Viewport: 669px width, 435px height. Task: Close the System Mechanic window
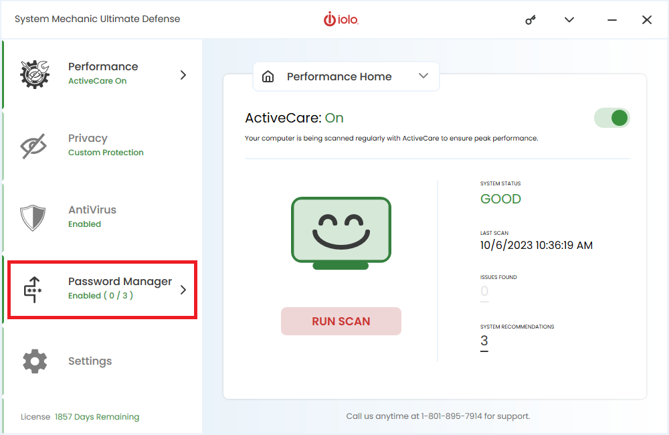[647, 19]
